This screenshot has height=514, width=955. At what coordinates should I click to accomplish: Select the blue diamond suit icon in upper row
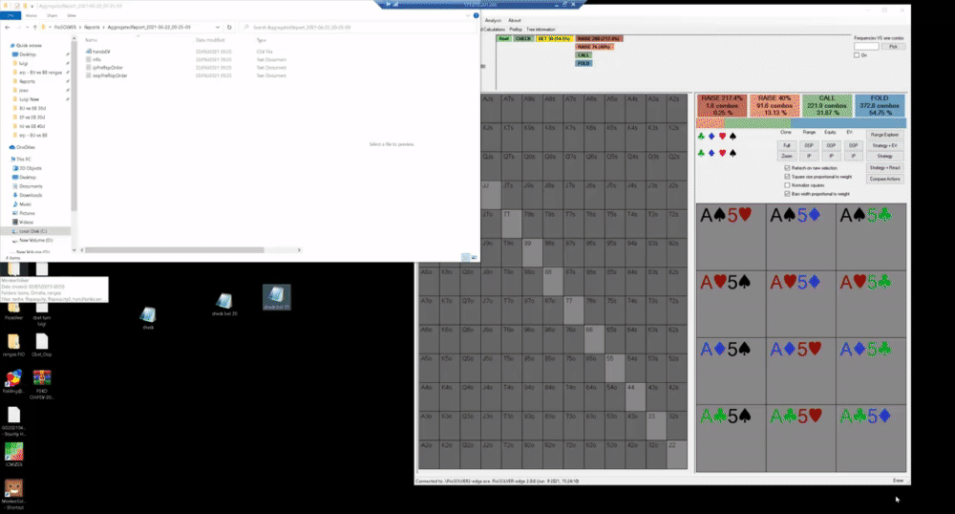(711, 137)
